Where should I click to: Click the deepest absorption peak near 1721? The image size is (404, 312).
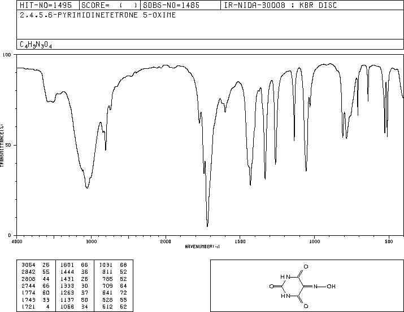pyautogui.click(x=207, y=226)
